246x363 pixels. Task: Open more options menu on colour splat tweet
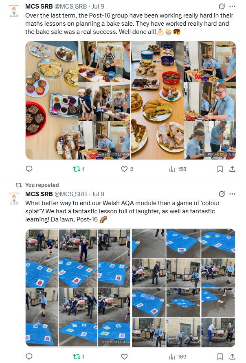pos(232,194)
